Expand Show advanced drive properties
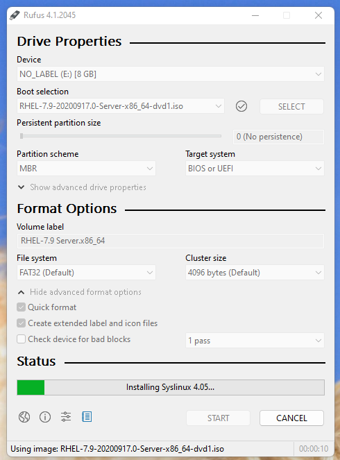The image size is (340, 460). coord(82,187)
